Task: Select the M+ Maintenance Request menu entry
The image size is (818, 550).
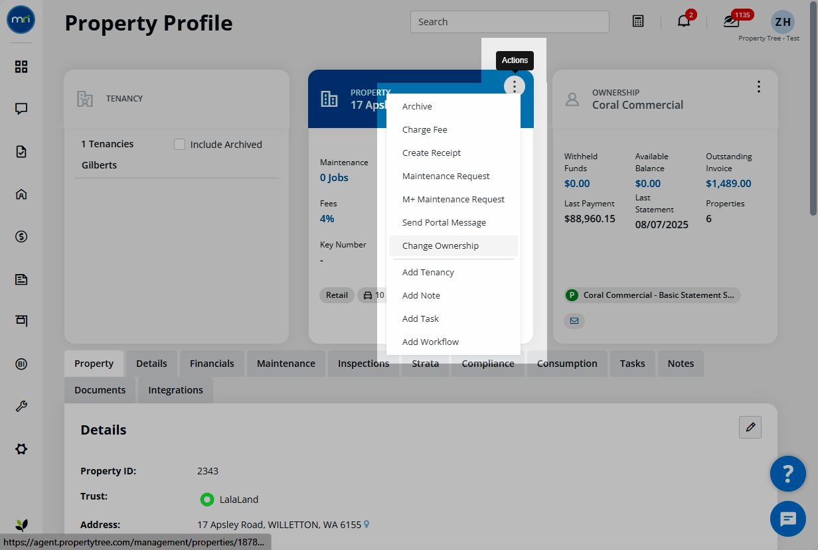Action: pos(453,200)
